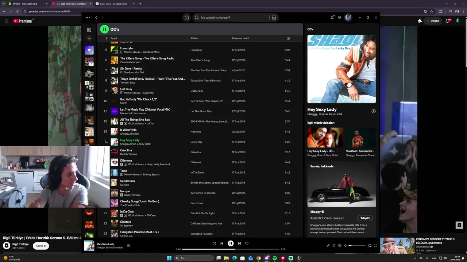Select the track Get Busy
The height and width of the screenshot is (262, 467).
click(x=126, y=89)
